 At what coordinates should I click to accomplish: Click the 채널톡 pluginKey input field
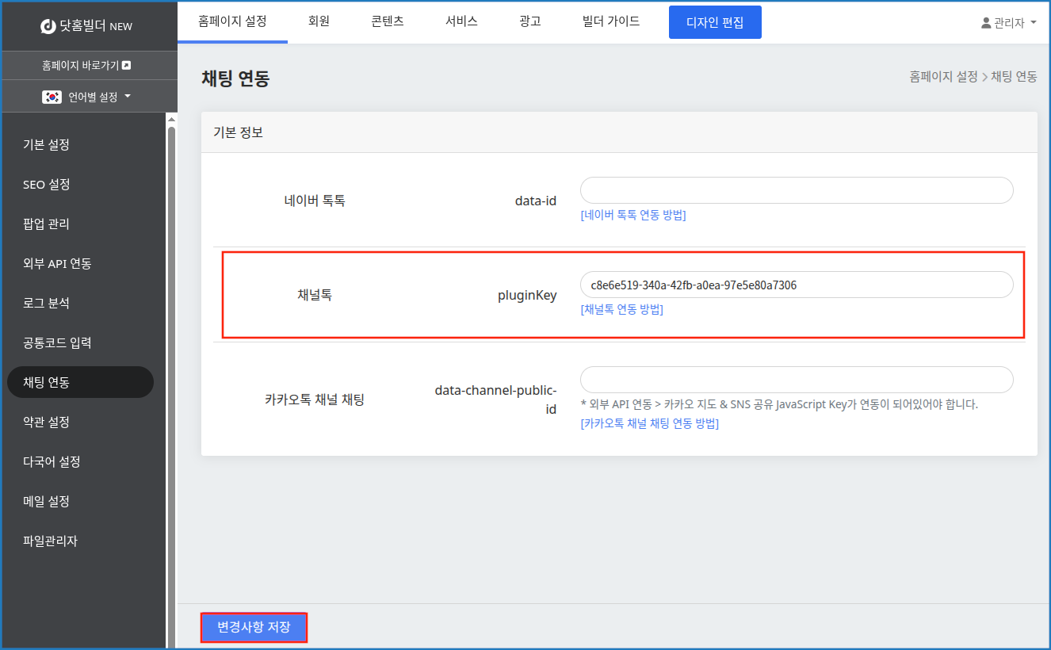(x=796, y=285)
